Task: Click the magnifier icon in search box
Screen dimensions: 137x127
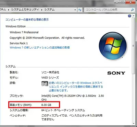Action: coord(133,10)
